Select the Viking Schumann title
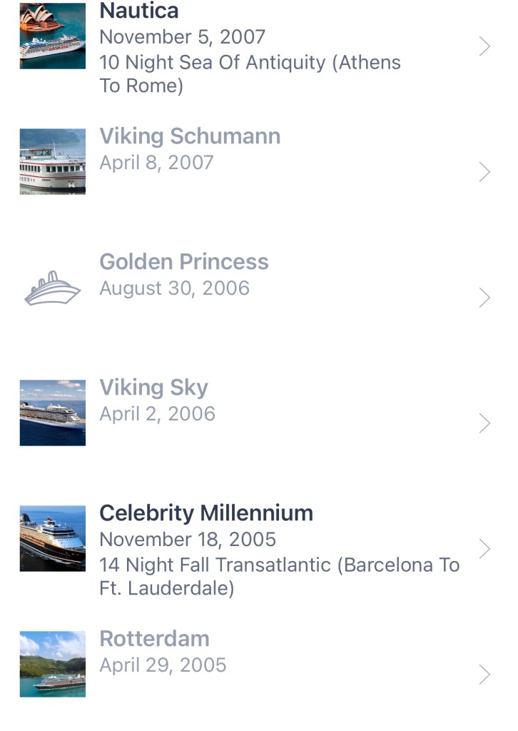The width and height of the screenshot is (518, 731). [x=190, y=136]
